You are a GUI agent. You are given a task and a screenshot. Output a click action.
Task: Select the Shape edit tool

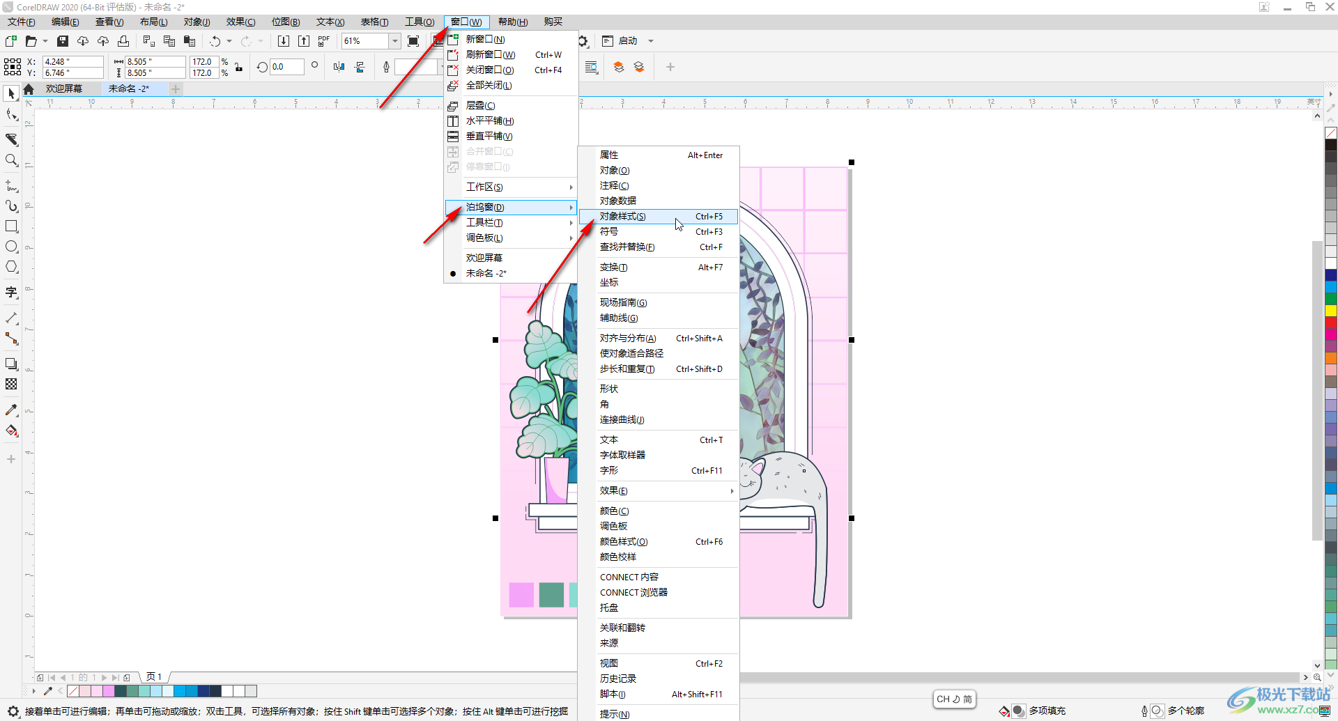pyautogui.click(x=11, y=115)
